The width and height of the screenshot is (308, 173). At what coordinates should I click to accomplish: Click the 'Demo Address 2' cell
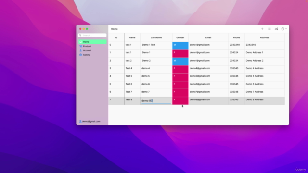[x=265, y=62]
